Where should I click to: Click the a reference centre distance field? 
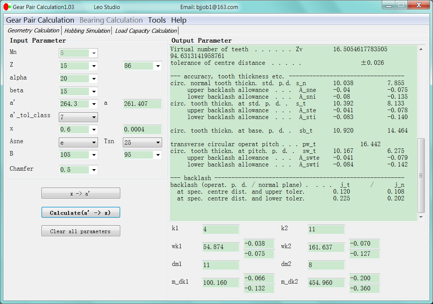142,104
